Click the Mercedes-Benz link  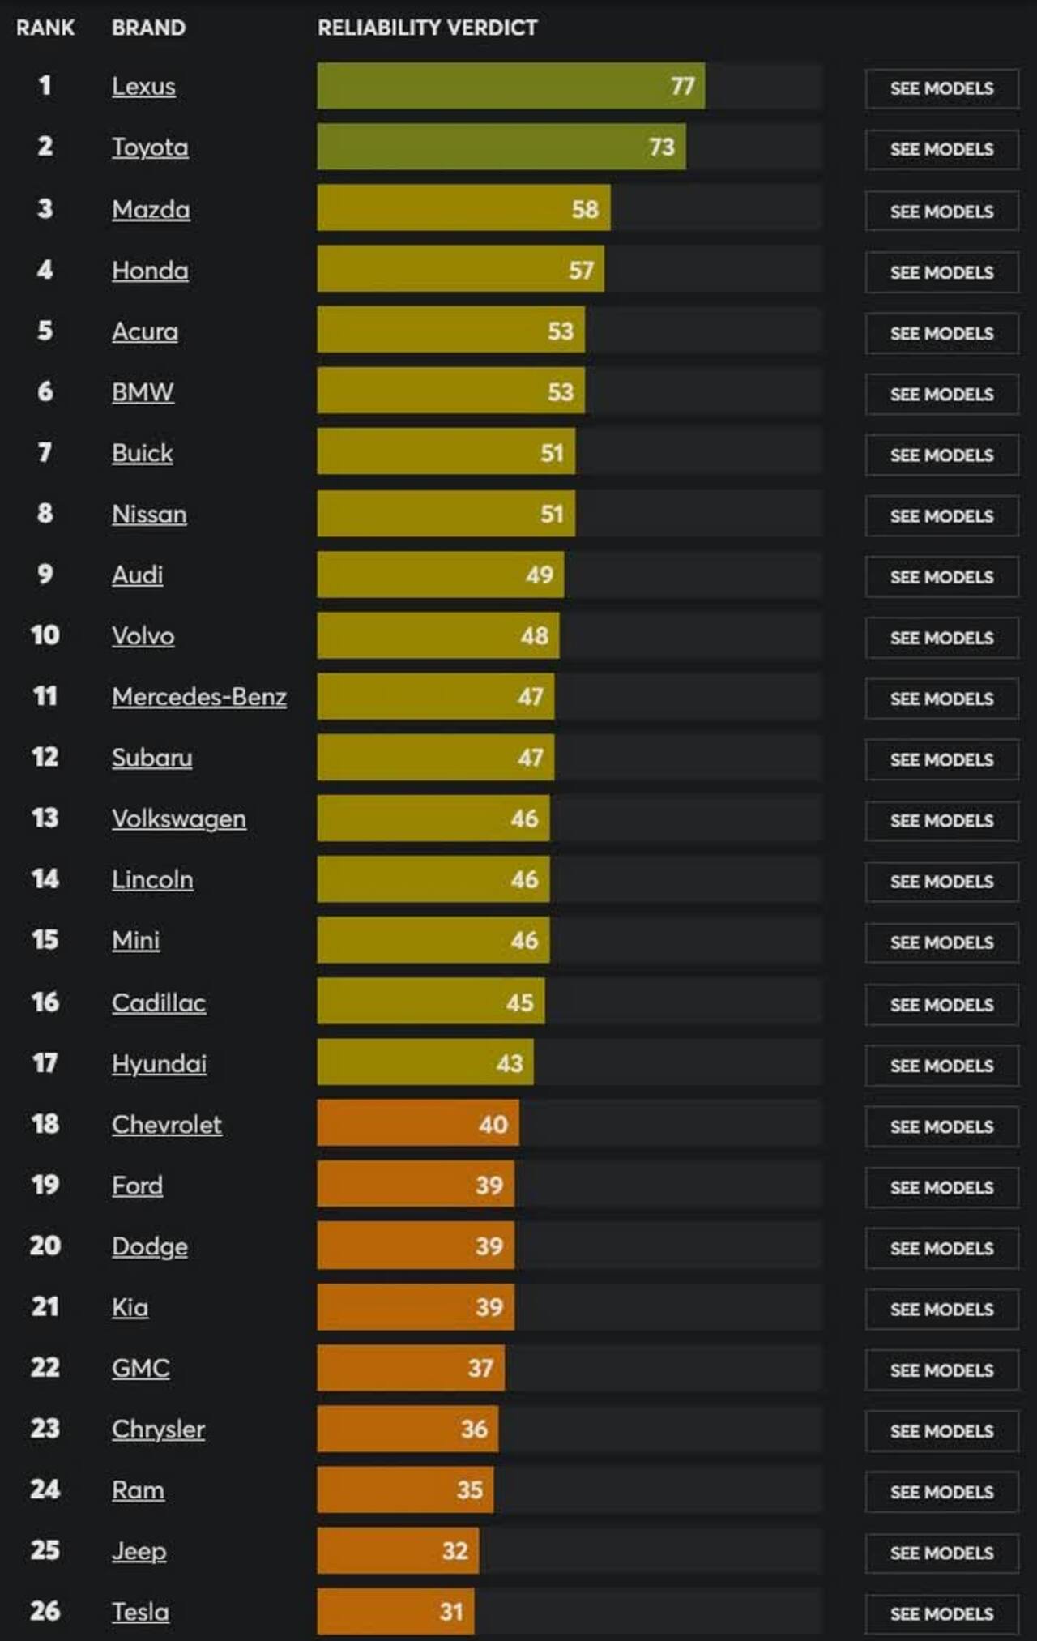point(201,697)
